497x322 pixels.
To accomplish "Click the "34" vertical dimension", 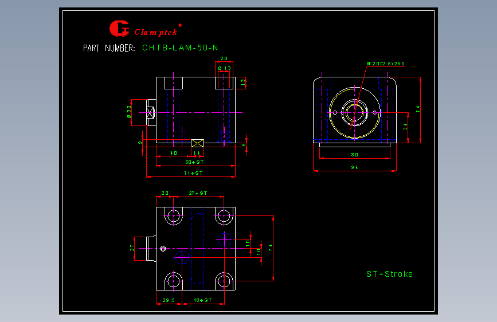I will click(405, 127).
